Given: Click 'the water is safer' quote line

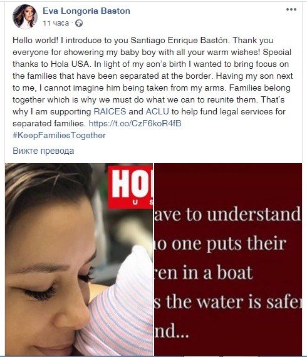Looking at the screenshot, I should coord(228,302).
